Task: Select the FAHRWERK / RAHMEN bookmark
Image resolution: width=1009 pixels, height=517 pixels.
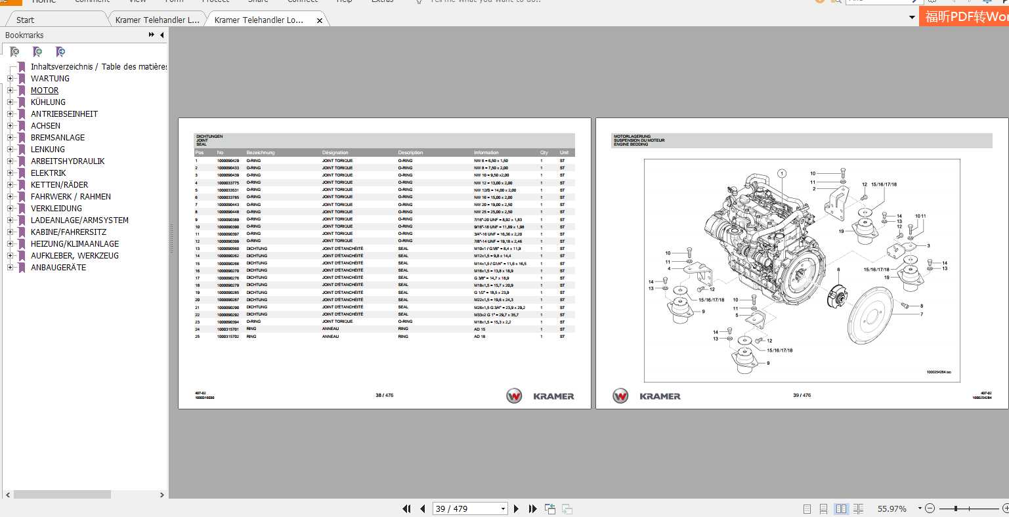Action: pyautogui.click(x=71, y=197)
